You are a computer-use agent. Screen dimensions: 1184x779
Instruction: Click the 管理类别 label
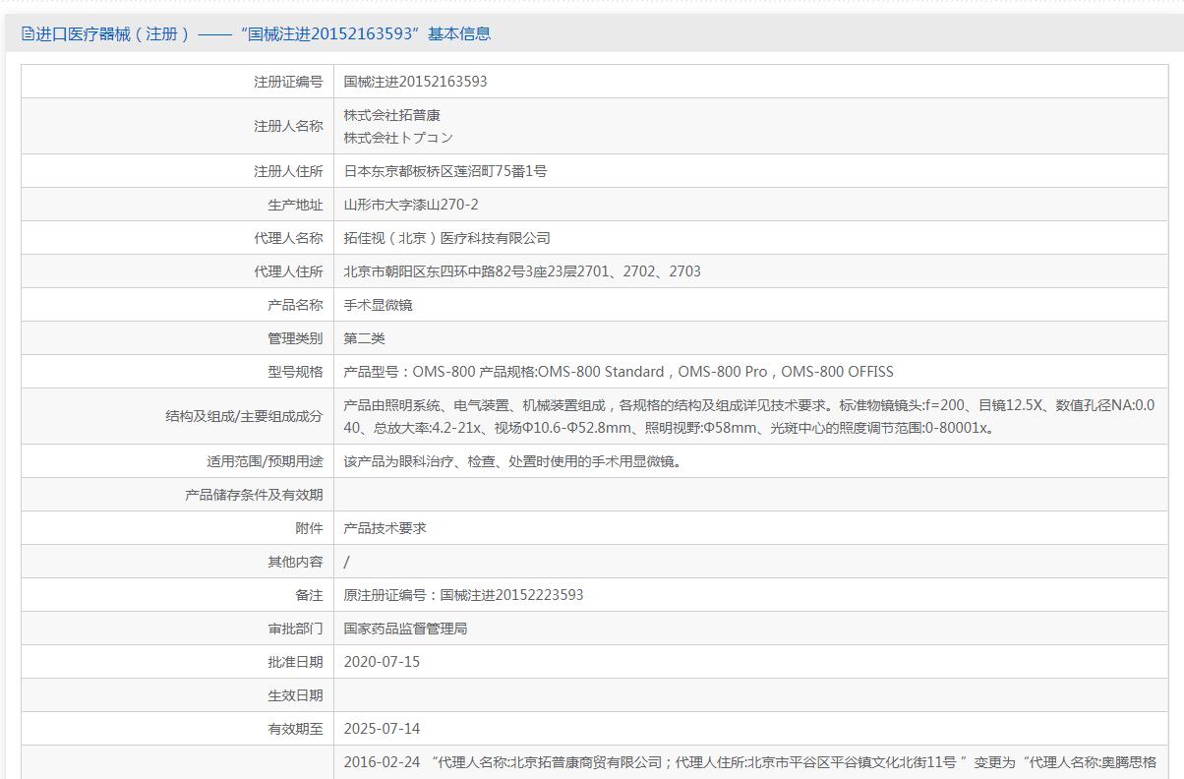click(295, 338)
